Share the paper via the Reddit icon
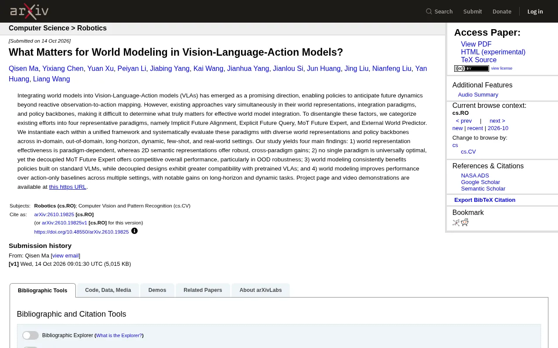The height and width of the screenshot is (348, 558). [465, 223]
